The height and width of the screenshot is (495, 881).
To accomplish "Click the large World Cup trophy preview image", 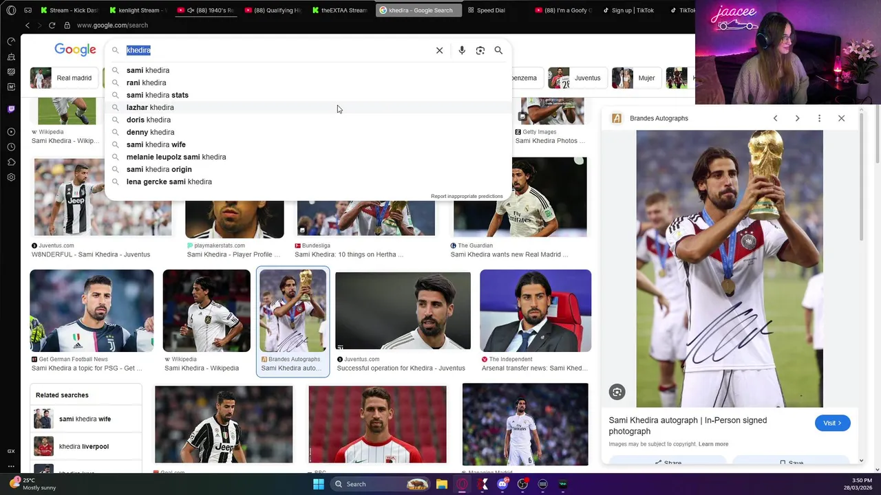I will coord(730,269).
